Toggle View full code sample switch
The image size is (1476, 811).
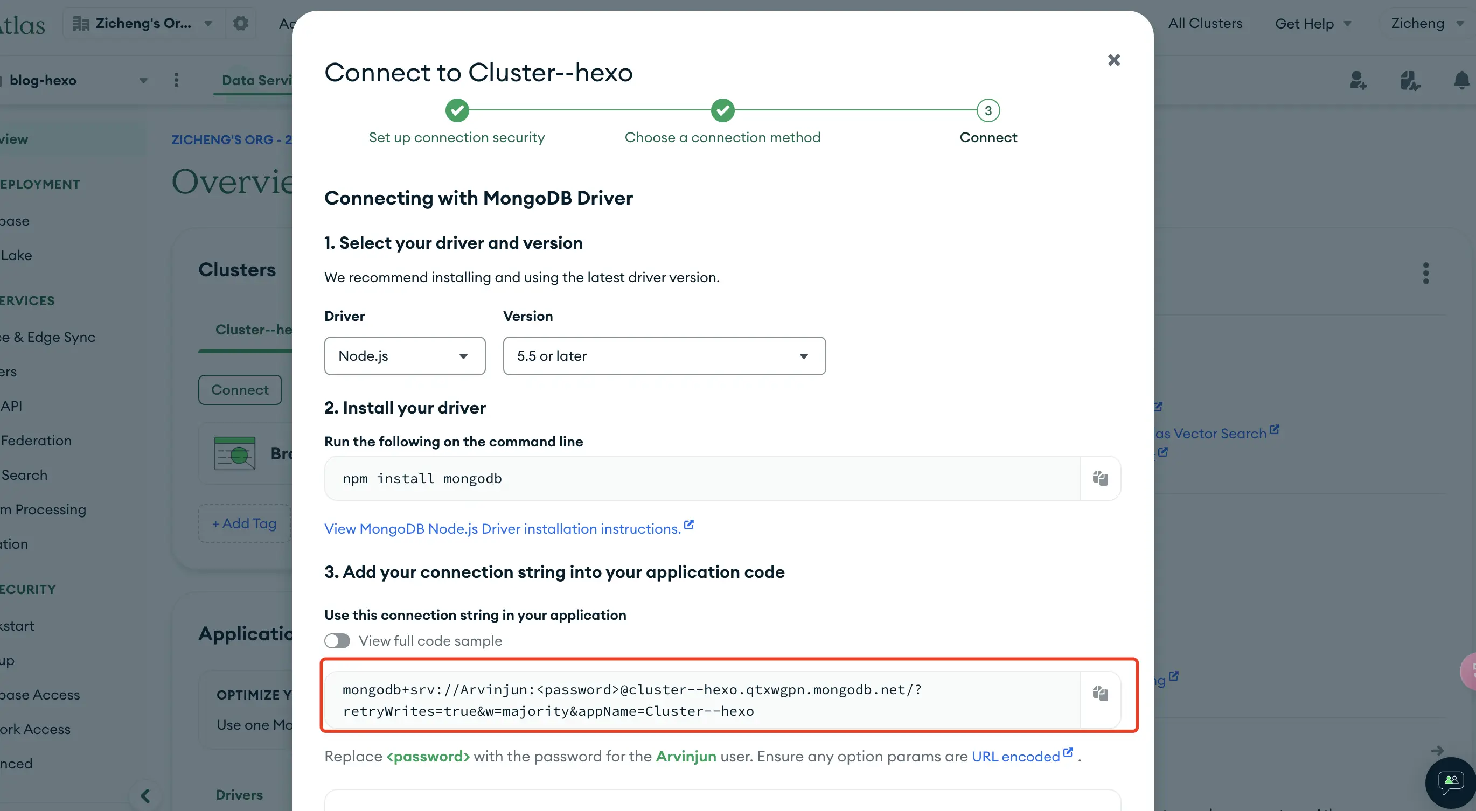point(337,640)
